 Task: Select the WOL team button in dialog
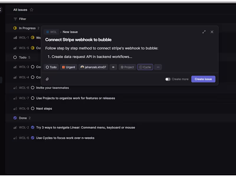[x=51, y=32]
